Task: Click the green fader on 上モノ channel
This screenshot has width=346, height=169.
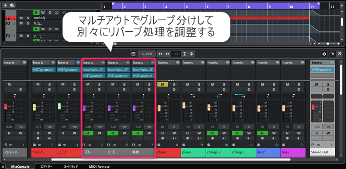Action: click(x=59, y=106)
